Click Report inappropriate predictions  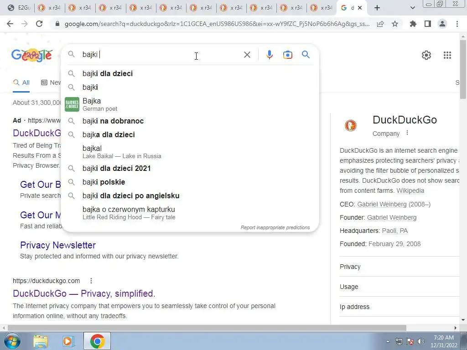(x=275, y=227)
